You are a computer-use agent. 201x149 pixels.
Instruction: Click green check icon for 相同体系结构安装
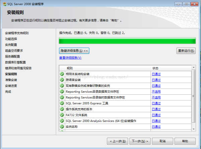click(62, 74)
